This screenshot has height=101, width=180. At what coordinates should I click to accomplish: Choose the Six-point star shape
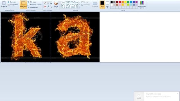[x=69, y=7]
